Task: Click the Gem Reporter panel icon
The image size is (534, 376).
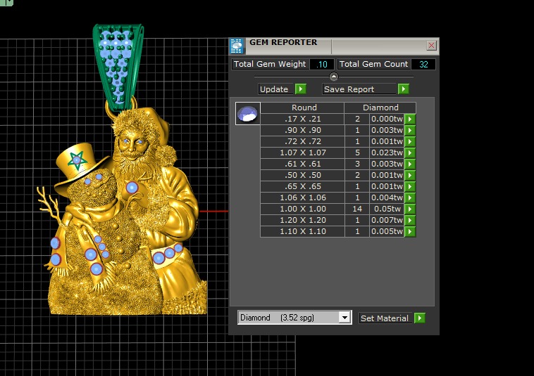Action: [237, 46]
